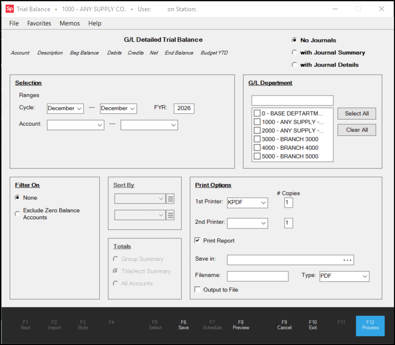The image size is (395, 345).
Task: Browse Save in folder with ellipsis
Action: click(x=347, y=260)
